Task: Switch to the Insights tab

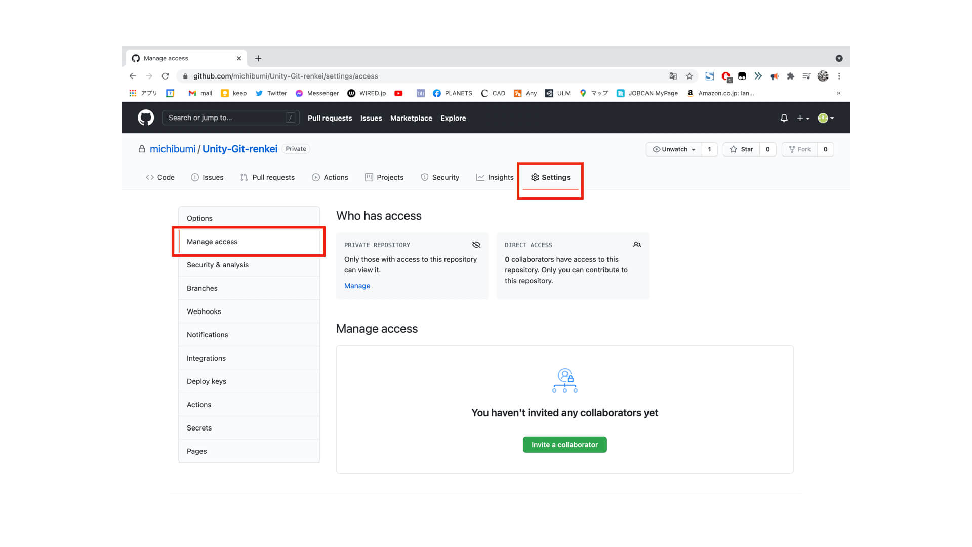Action: point(495,177)
